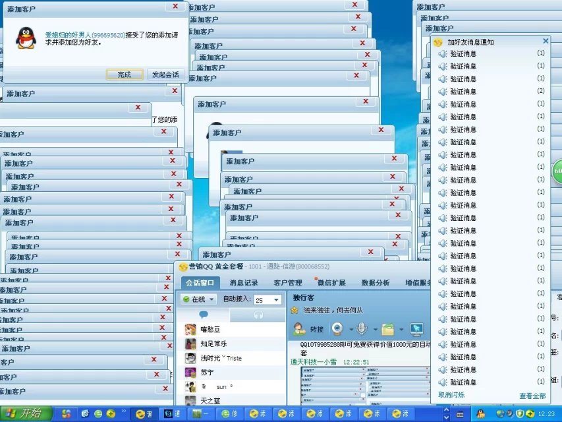
Task: Click 取消闪烁 link in notification panel
Action: [451, 396]
